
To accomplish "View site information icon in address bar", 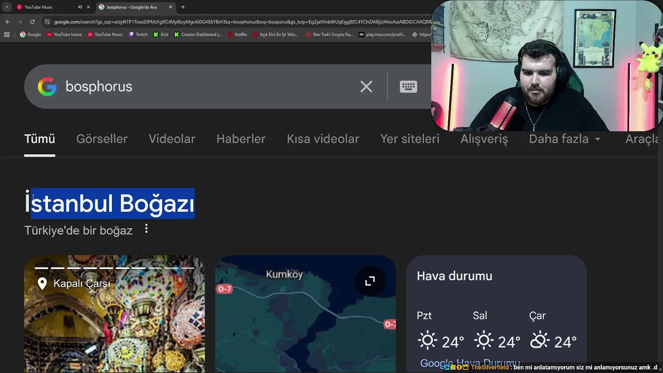I will point(47,22).
